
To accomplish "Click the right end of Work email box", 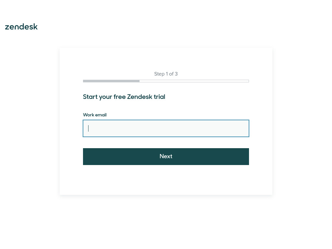I will pos(243,128).
